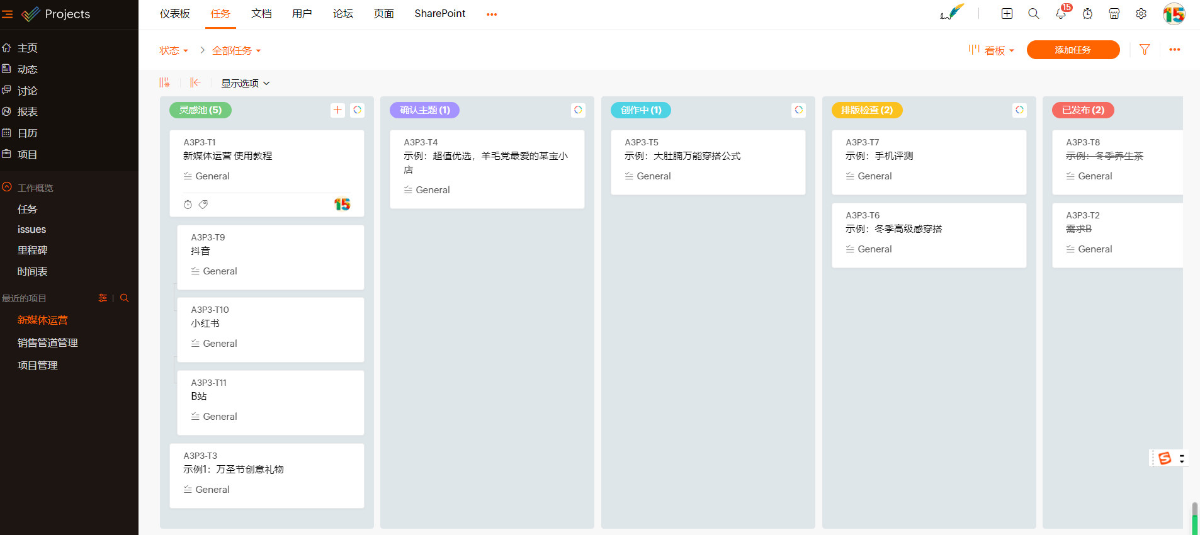Toggle the collapse columns icon left of 显示选项
Image resolution: width=1200 pixels, height=535 pixels.
tap(195, 83)
